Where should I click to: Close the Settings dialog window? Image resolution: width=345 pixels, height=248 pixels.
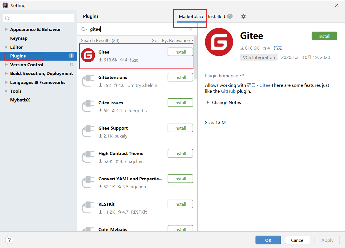pos(337,5)
